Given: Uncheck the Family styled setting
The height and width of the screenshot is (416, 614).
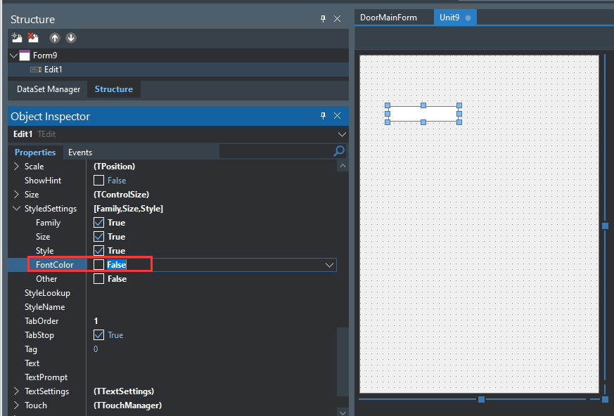Looking at the screenshot, I should tap(98, 223).
